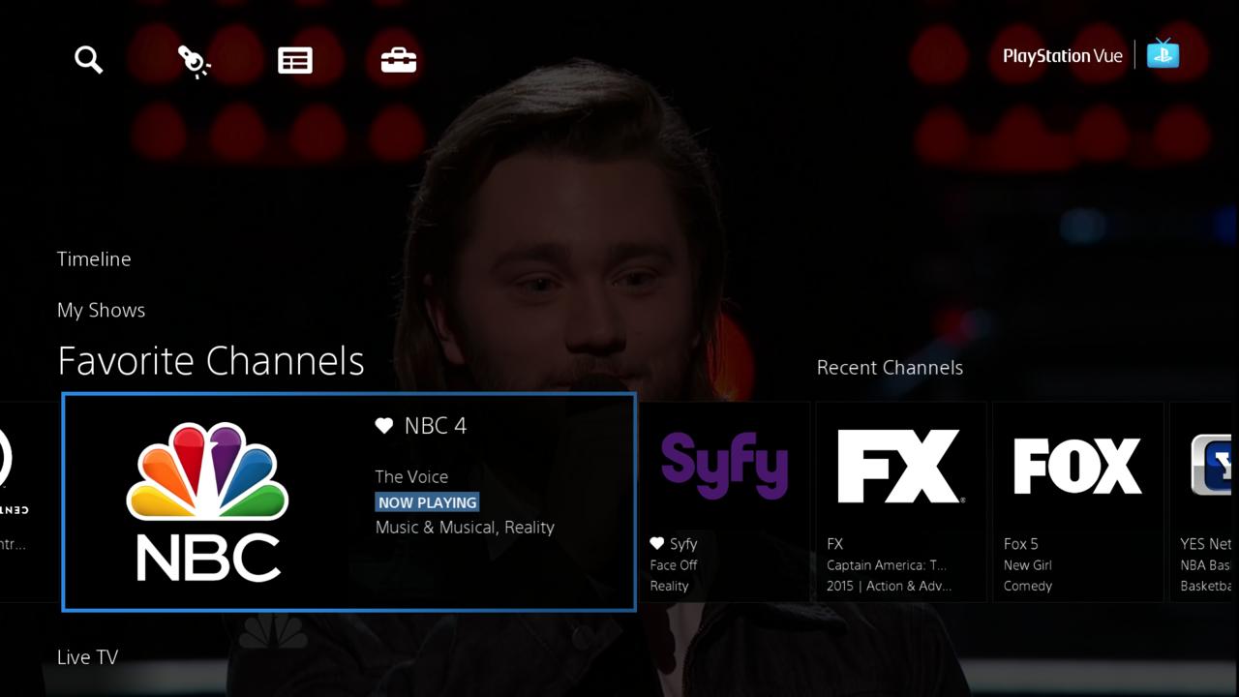Go to the Timeline section
1239x697 pixels.
point(94,258)
